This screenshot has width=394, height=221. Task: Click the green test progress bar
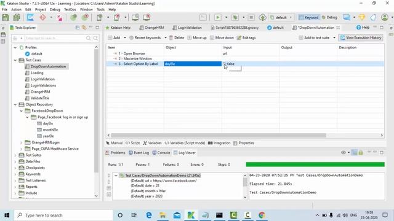pos(315,165)
